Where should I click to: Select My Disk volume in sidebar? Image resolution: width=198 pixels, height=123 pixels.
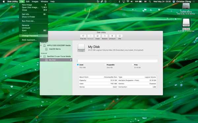56,60
